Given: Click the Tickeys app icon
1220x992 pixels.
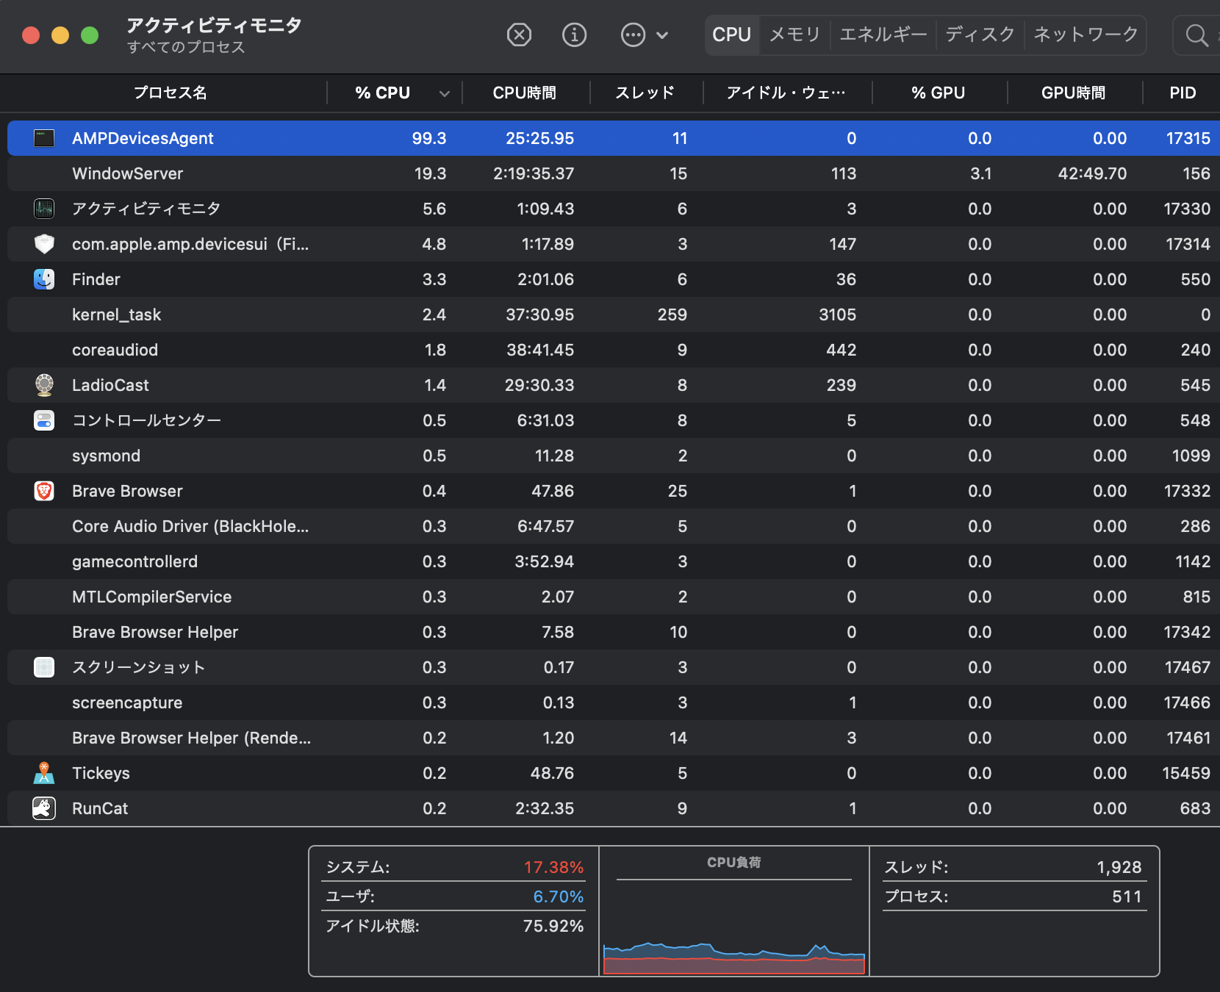Looking at the screenshot, I should [44, 773].
